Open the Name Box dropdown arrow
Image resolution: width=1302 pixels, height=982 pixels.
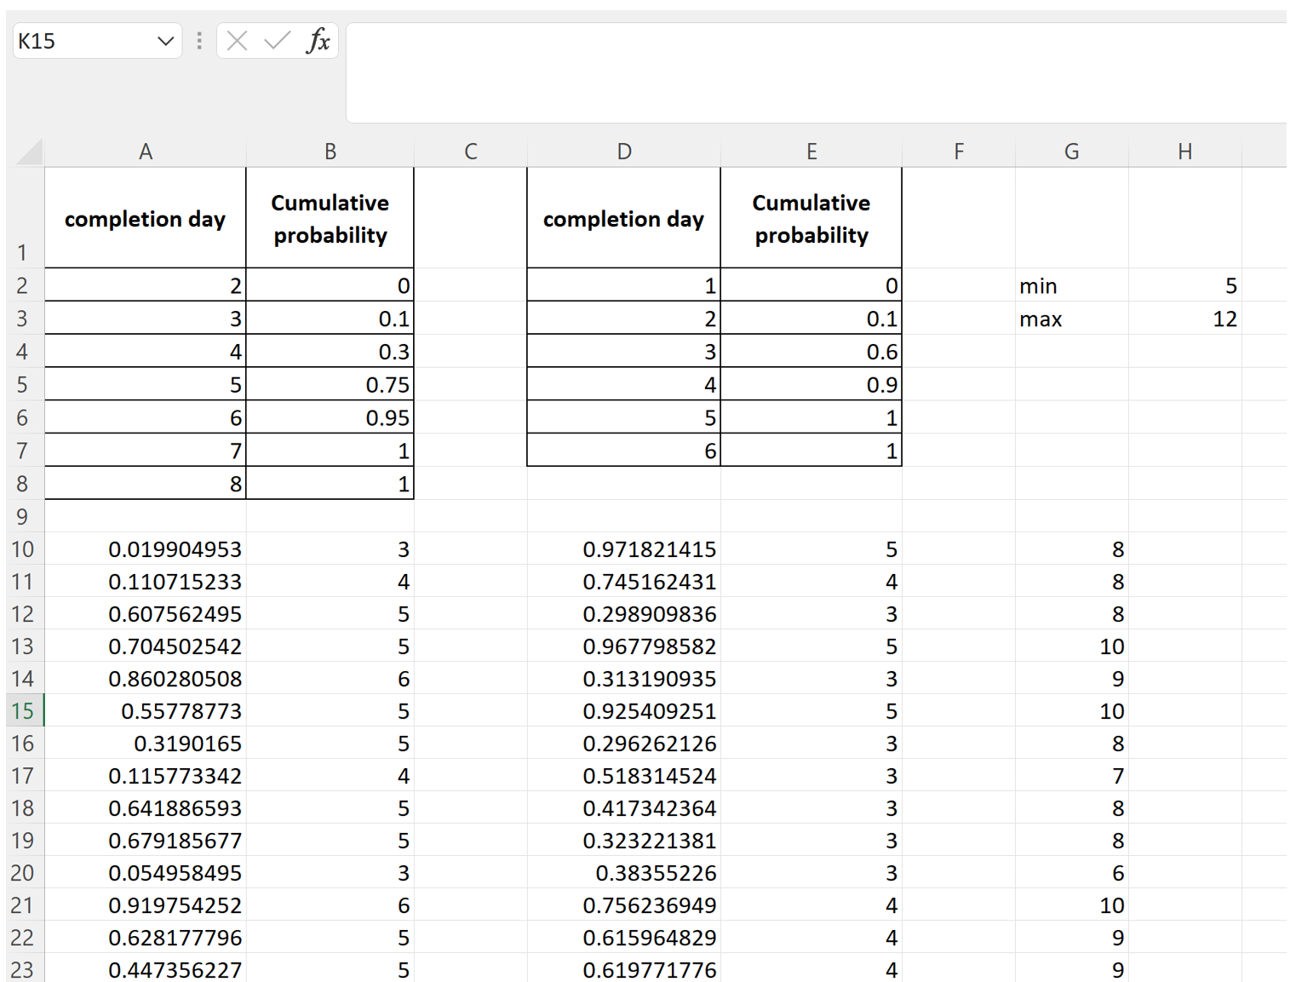(x=165, y=41)
